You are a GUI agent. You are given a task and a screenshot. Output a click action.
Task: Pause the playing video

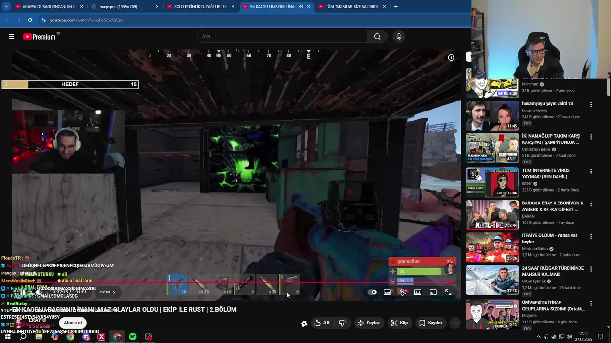coord(23,292)
